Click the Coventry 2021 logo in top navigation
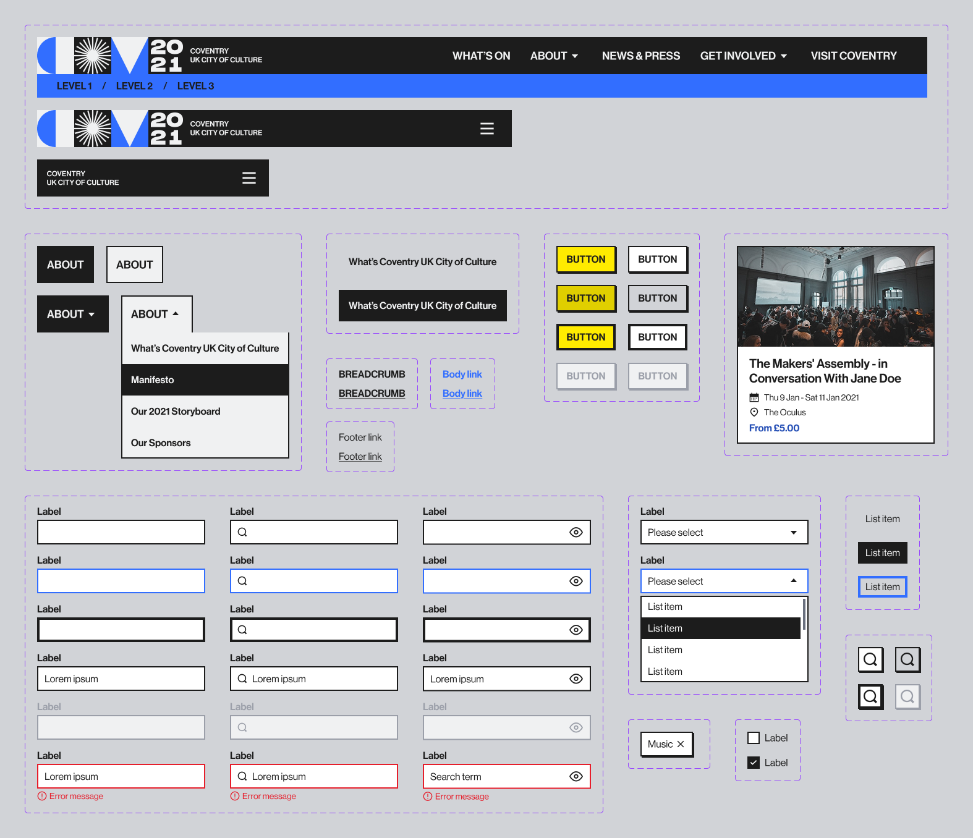The image size is (973, 838). pyautogui.click(x=110, y=56)
